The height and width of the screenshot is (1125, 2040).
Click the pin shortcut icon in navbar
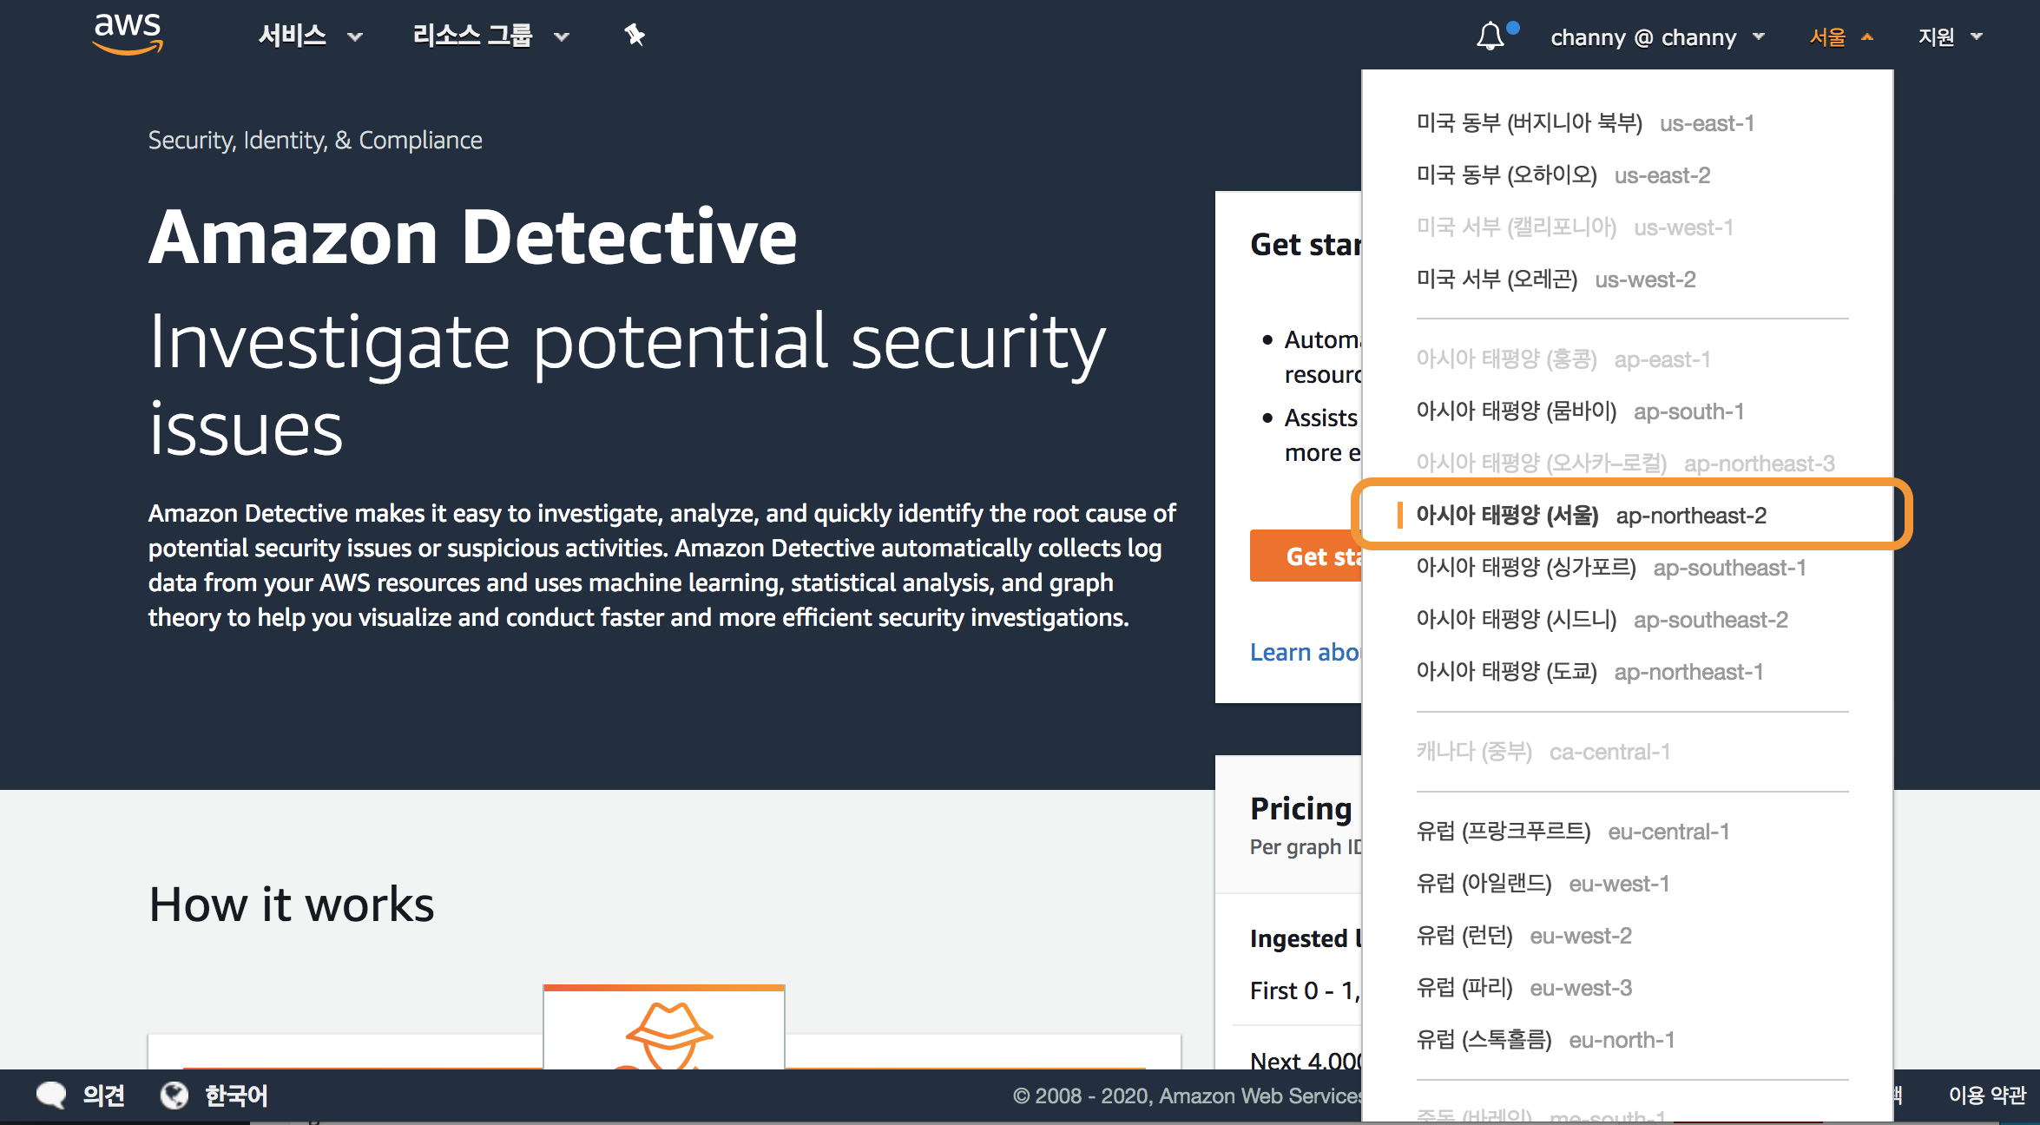click(x=635, y=36)
